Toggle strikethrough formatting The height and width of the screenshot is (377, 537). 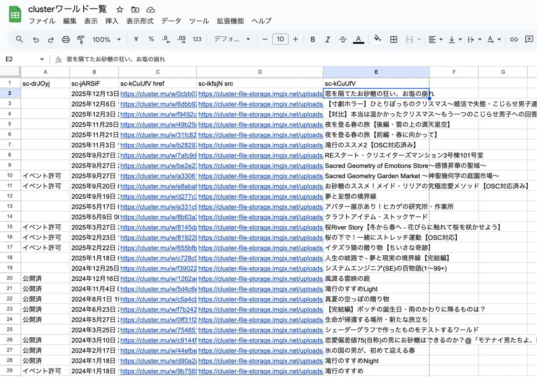343,39
